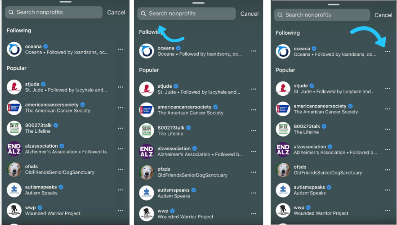Select ofsds dog profile picture in middle panel
Screen dimensions: 397x225
pyautogui.click(x=146, y=172)
